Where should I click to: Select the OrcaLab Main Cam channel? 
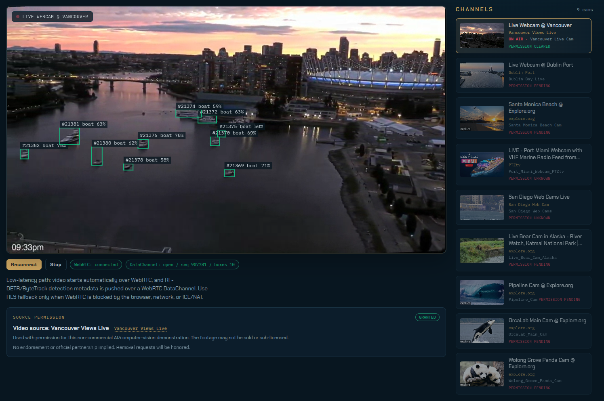click(x=524, y=331)
